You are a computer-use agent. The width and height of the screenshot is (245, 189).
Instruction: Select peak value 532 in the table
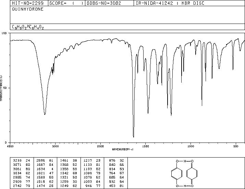tap(112, 181)
